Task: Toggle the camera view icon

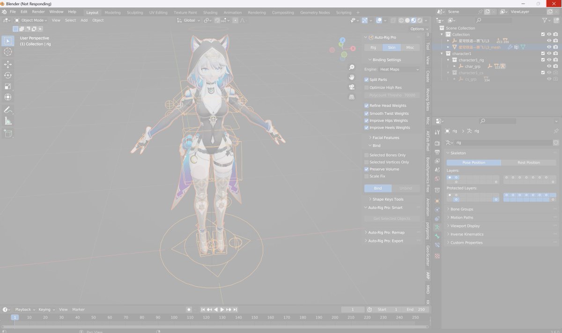Action: tap(352, 87)
